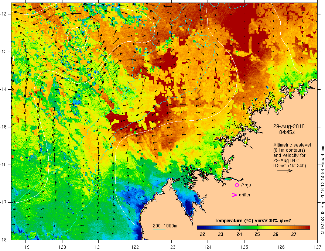Click the magenta drifter arrowhead legend symbol
The height and width of the screenshot is (251, 325).
(x=235, y=195)
